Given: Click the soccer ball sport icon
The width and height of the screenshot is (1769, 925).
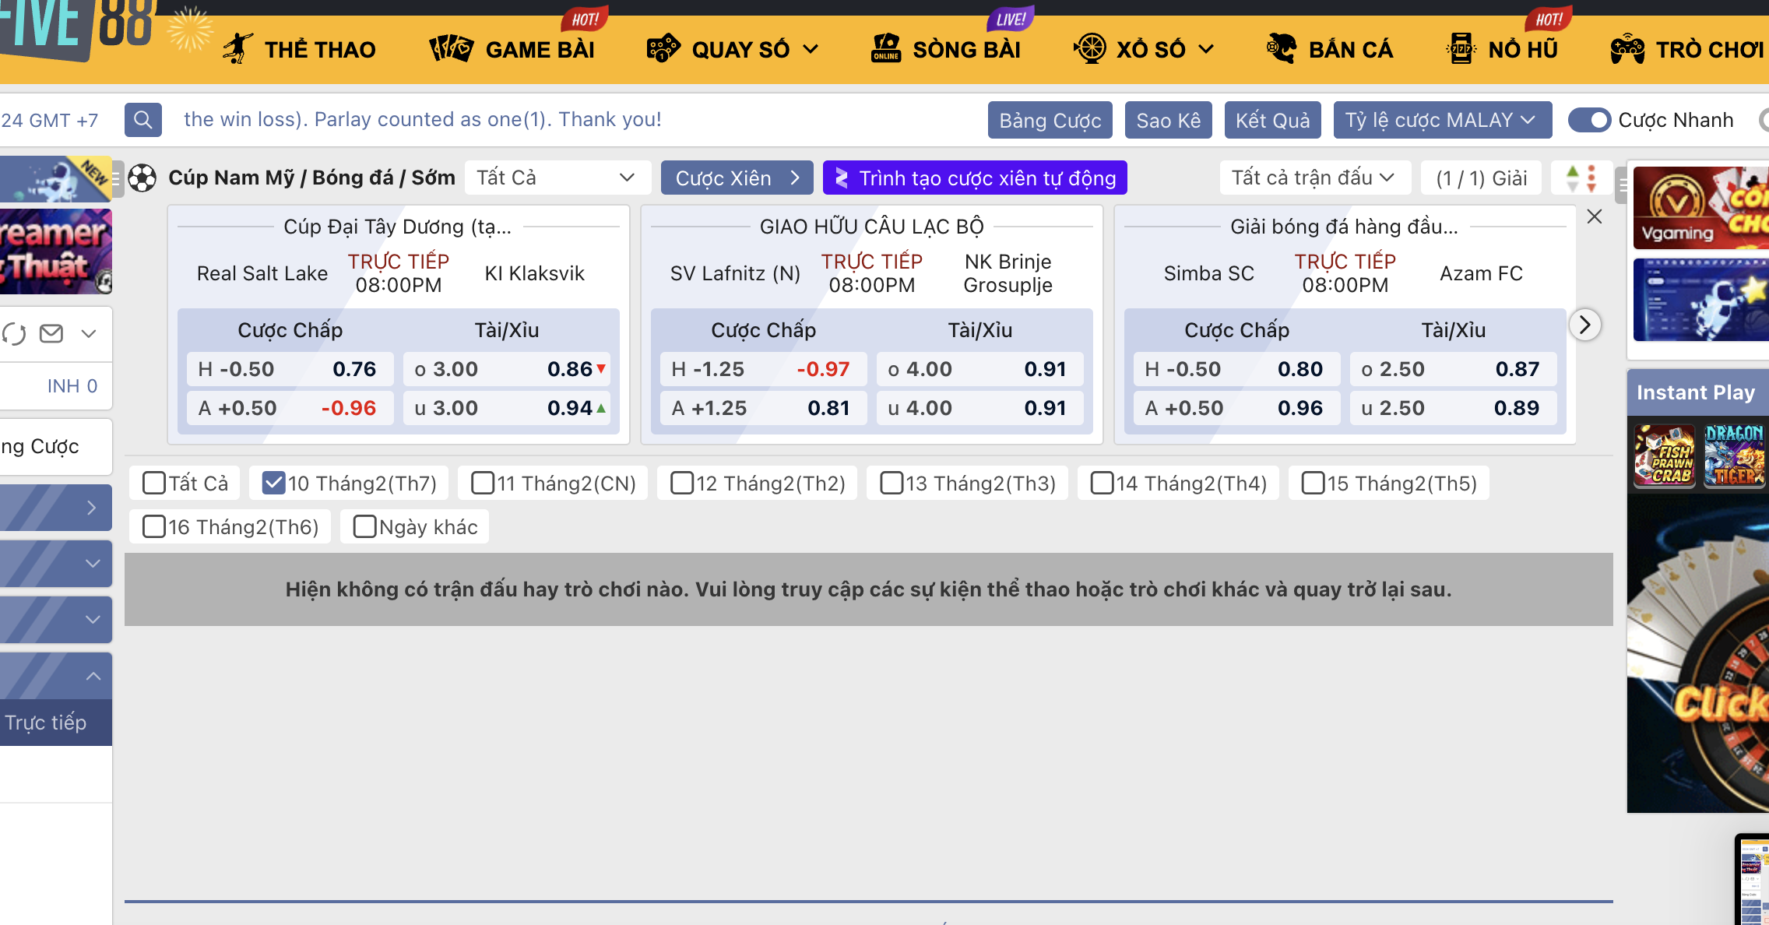Looking at the screenshot, I should pyautogui.click(x=142, y=178).
